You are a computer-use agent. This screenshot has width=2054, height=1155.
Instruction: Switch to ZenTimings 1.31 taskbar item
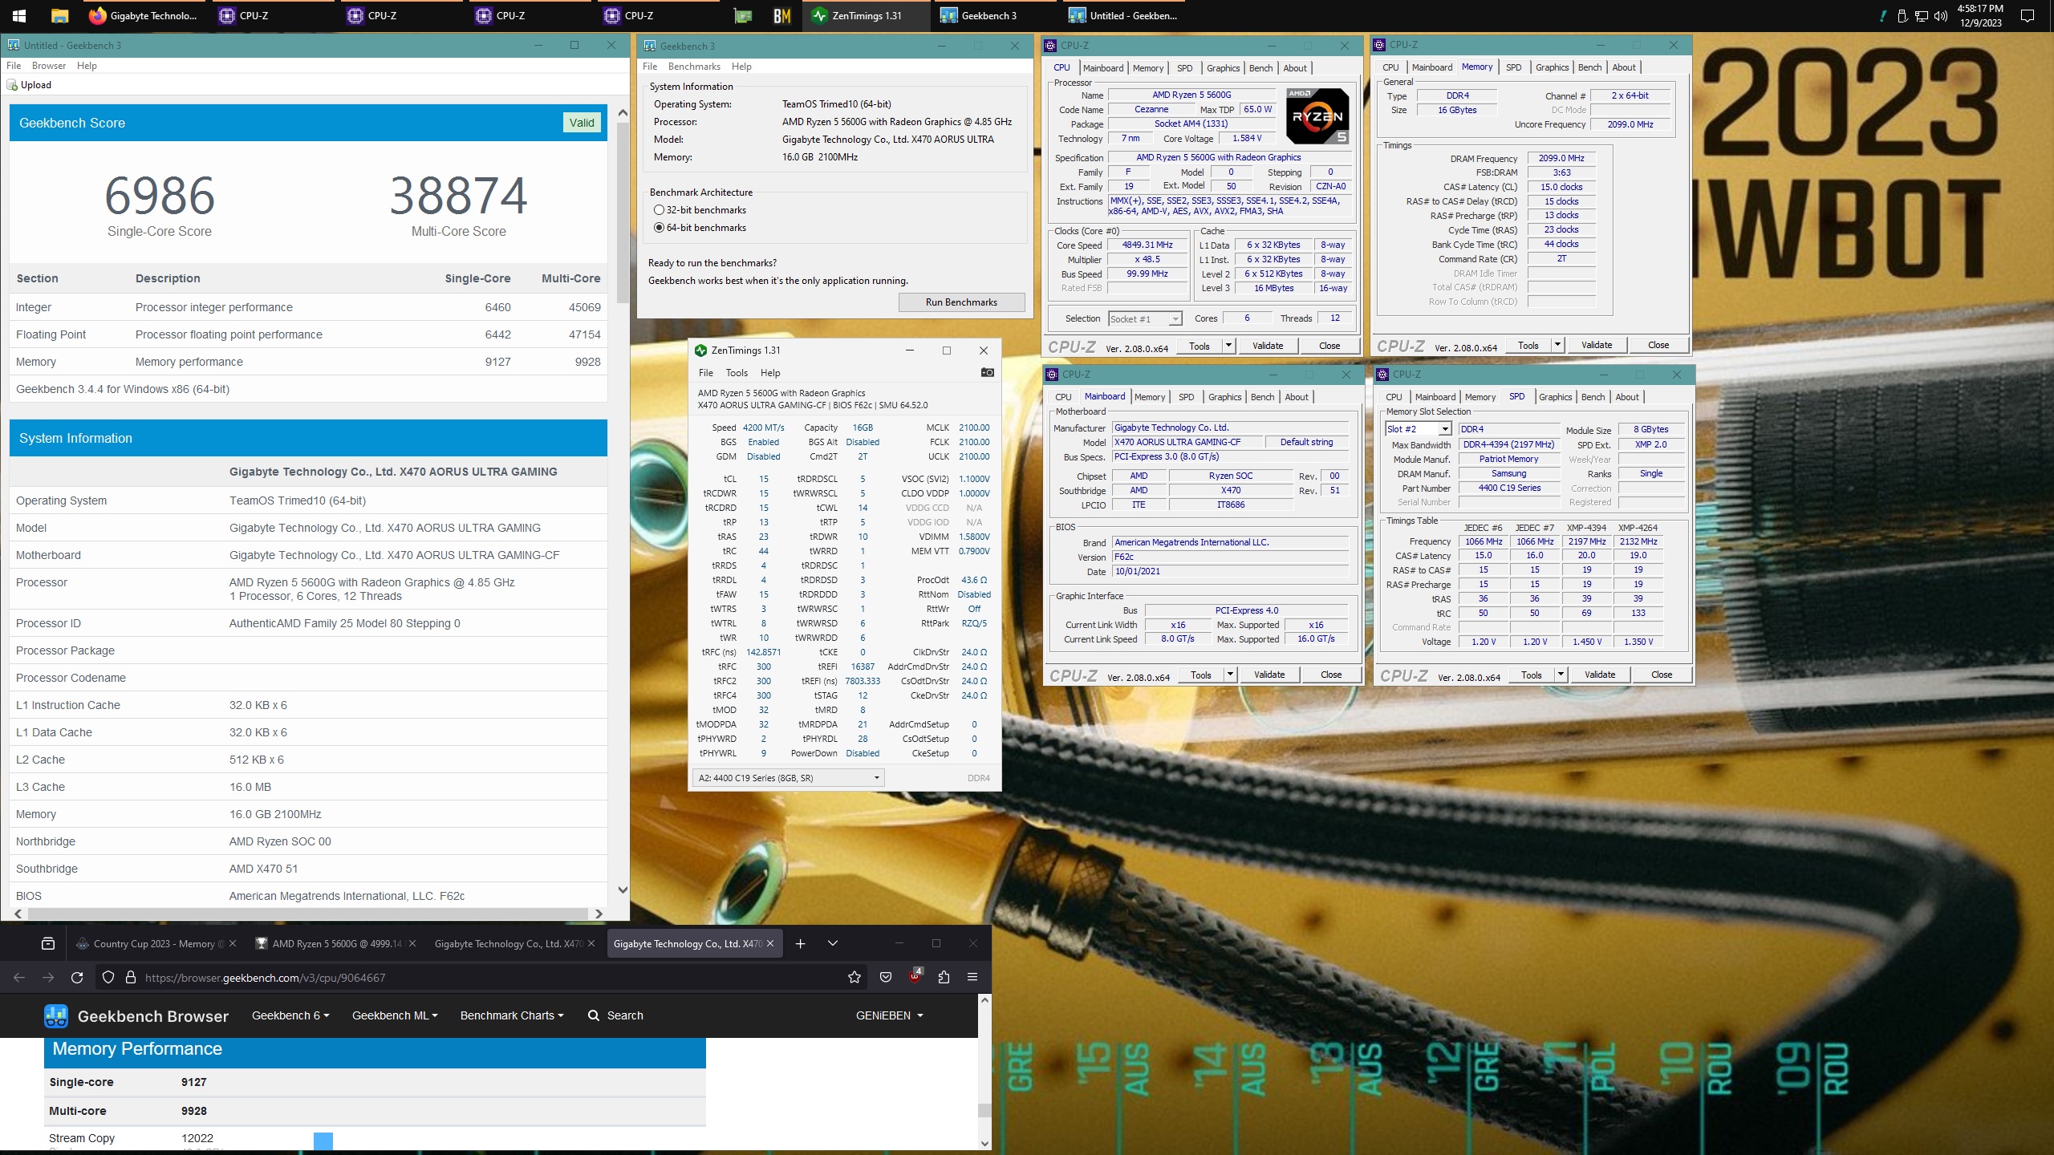pyautogui.click(x=865, y=15)
